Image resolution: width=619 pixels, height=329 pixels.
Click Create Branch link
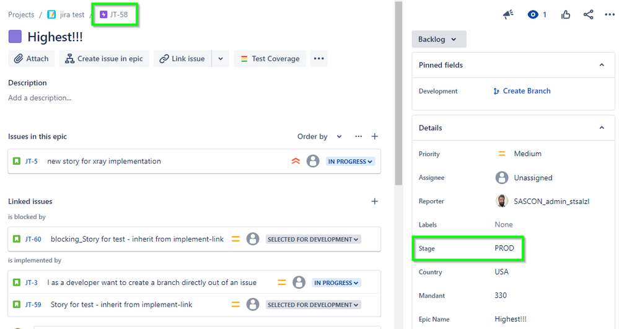tap(522, 91)
